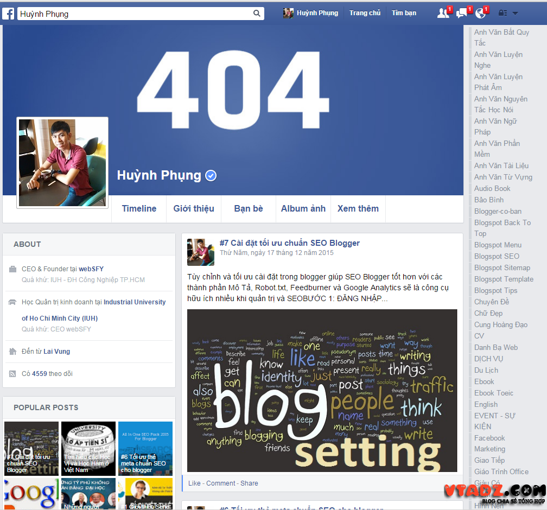
Task: Click Huỳnh Phụng profile name on cover
Action: 159,175
